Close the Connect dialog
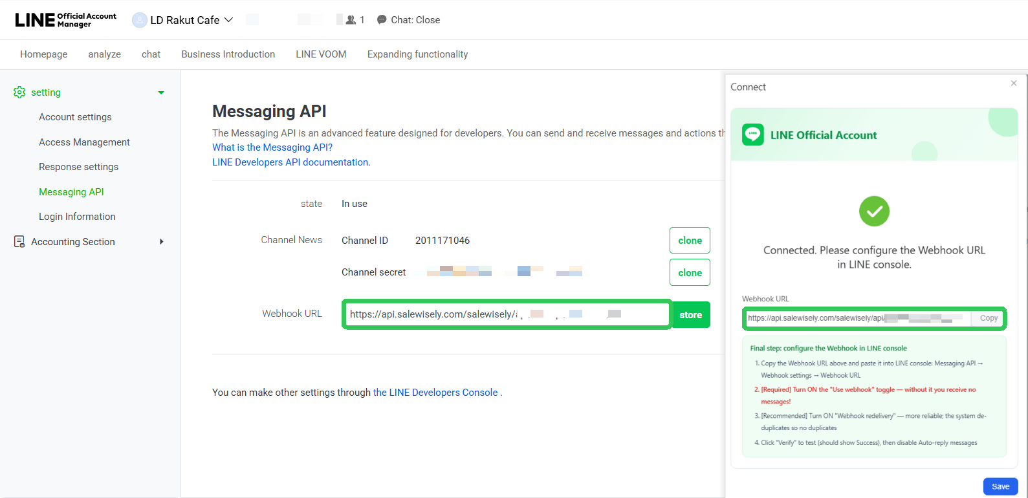This screenshot has height=498, width=1028. pyautogui.click(x=1014, y=83)
